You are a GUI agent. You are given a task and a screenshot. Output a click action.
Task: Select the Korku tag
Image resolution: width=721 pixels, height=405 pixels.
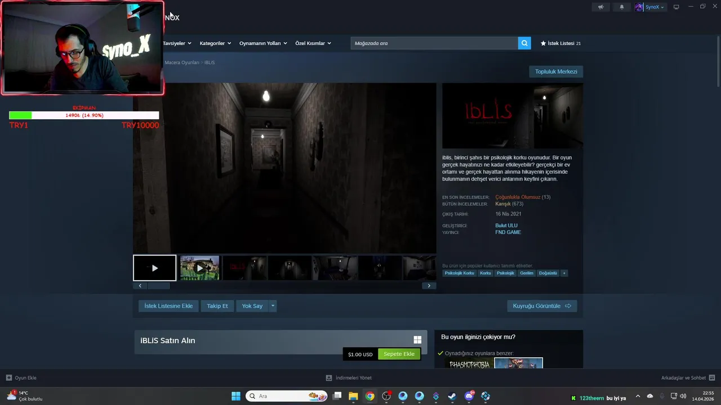click(486, 273)
